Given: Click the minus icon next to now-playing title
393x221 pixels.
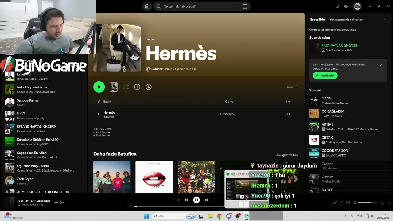Looking at the screenshot, I should click(x=56, y=202).
